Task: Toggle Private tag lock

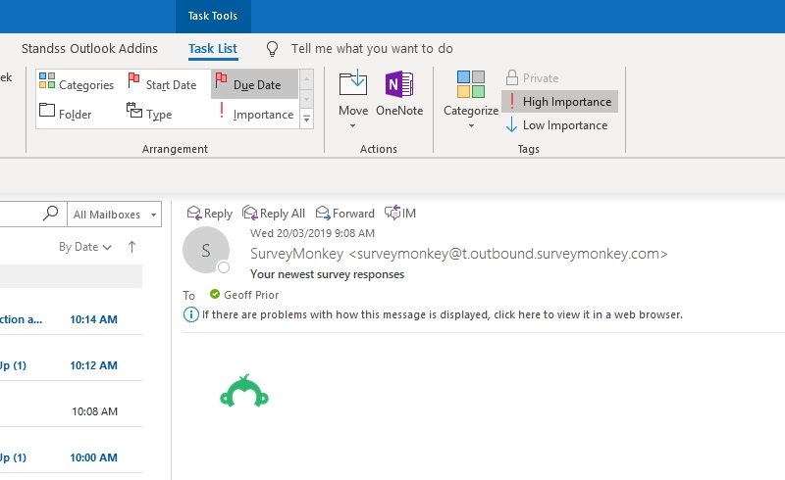Action: [532, 78]
